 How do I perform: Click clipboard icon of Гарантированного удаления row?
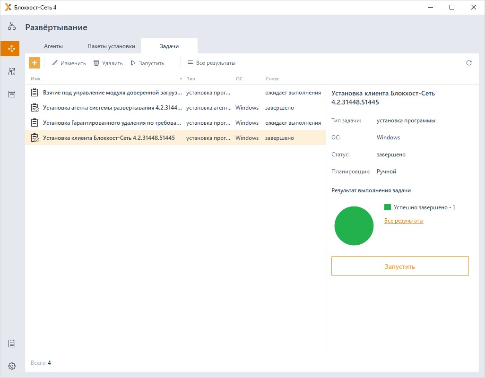(35, 123)
